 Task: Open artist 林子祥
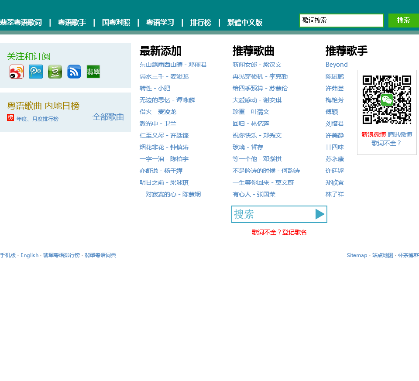[335, 194]
